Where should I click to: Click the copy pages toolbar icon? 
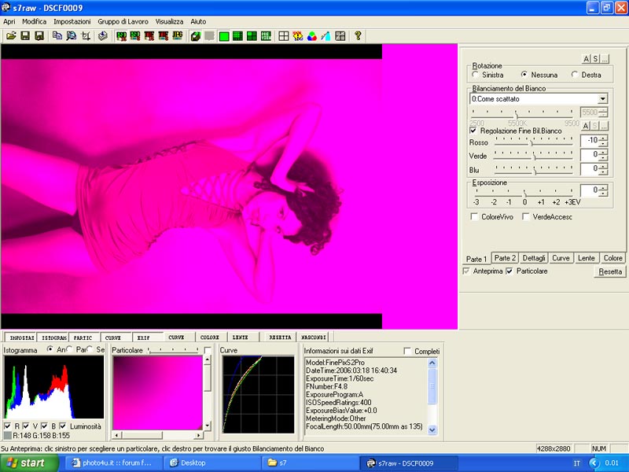pyautogui.click(x=57, y=35)
